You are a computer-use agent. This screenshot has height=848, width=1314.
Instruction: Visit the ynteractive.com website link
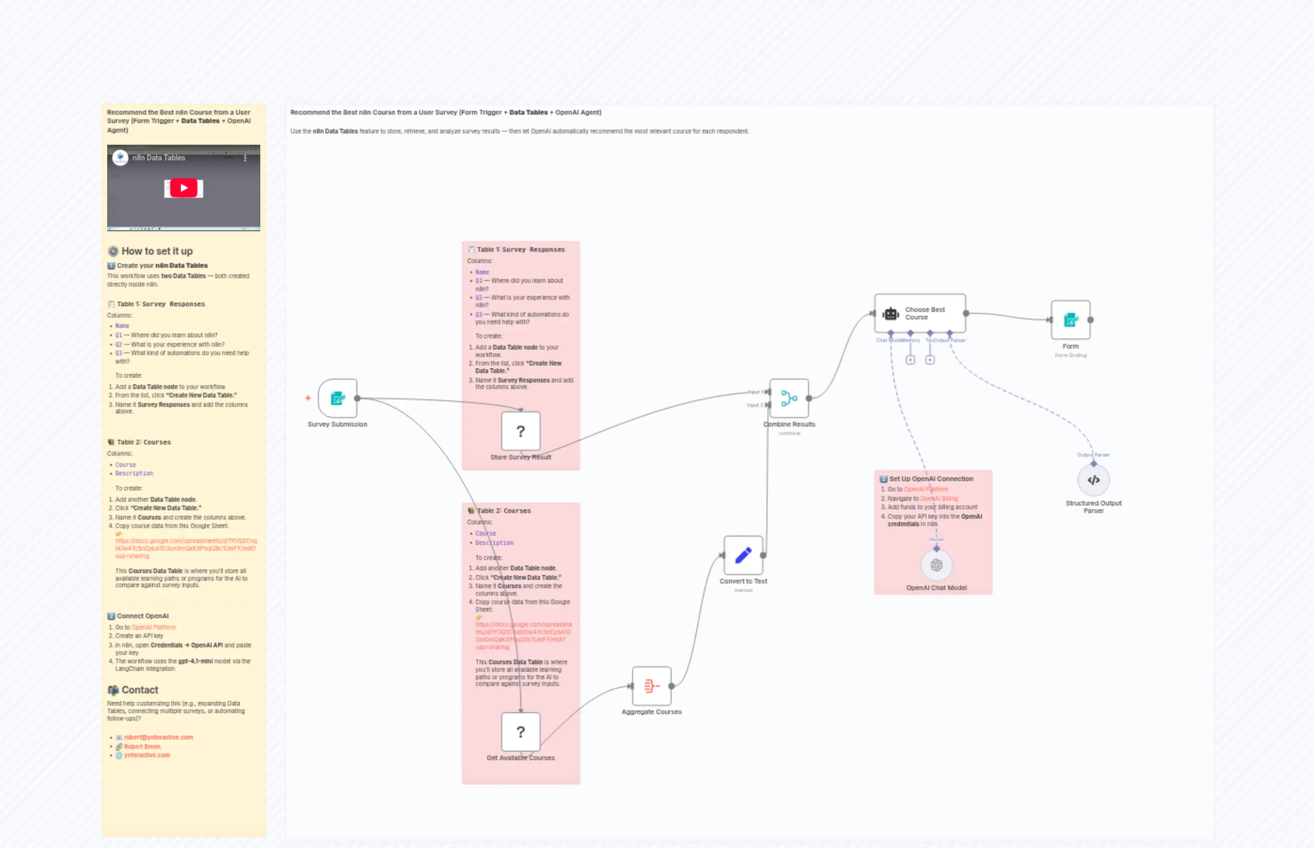(146, 755)
